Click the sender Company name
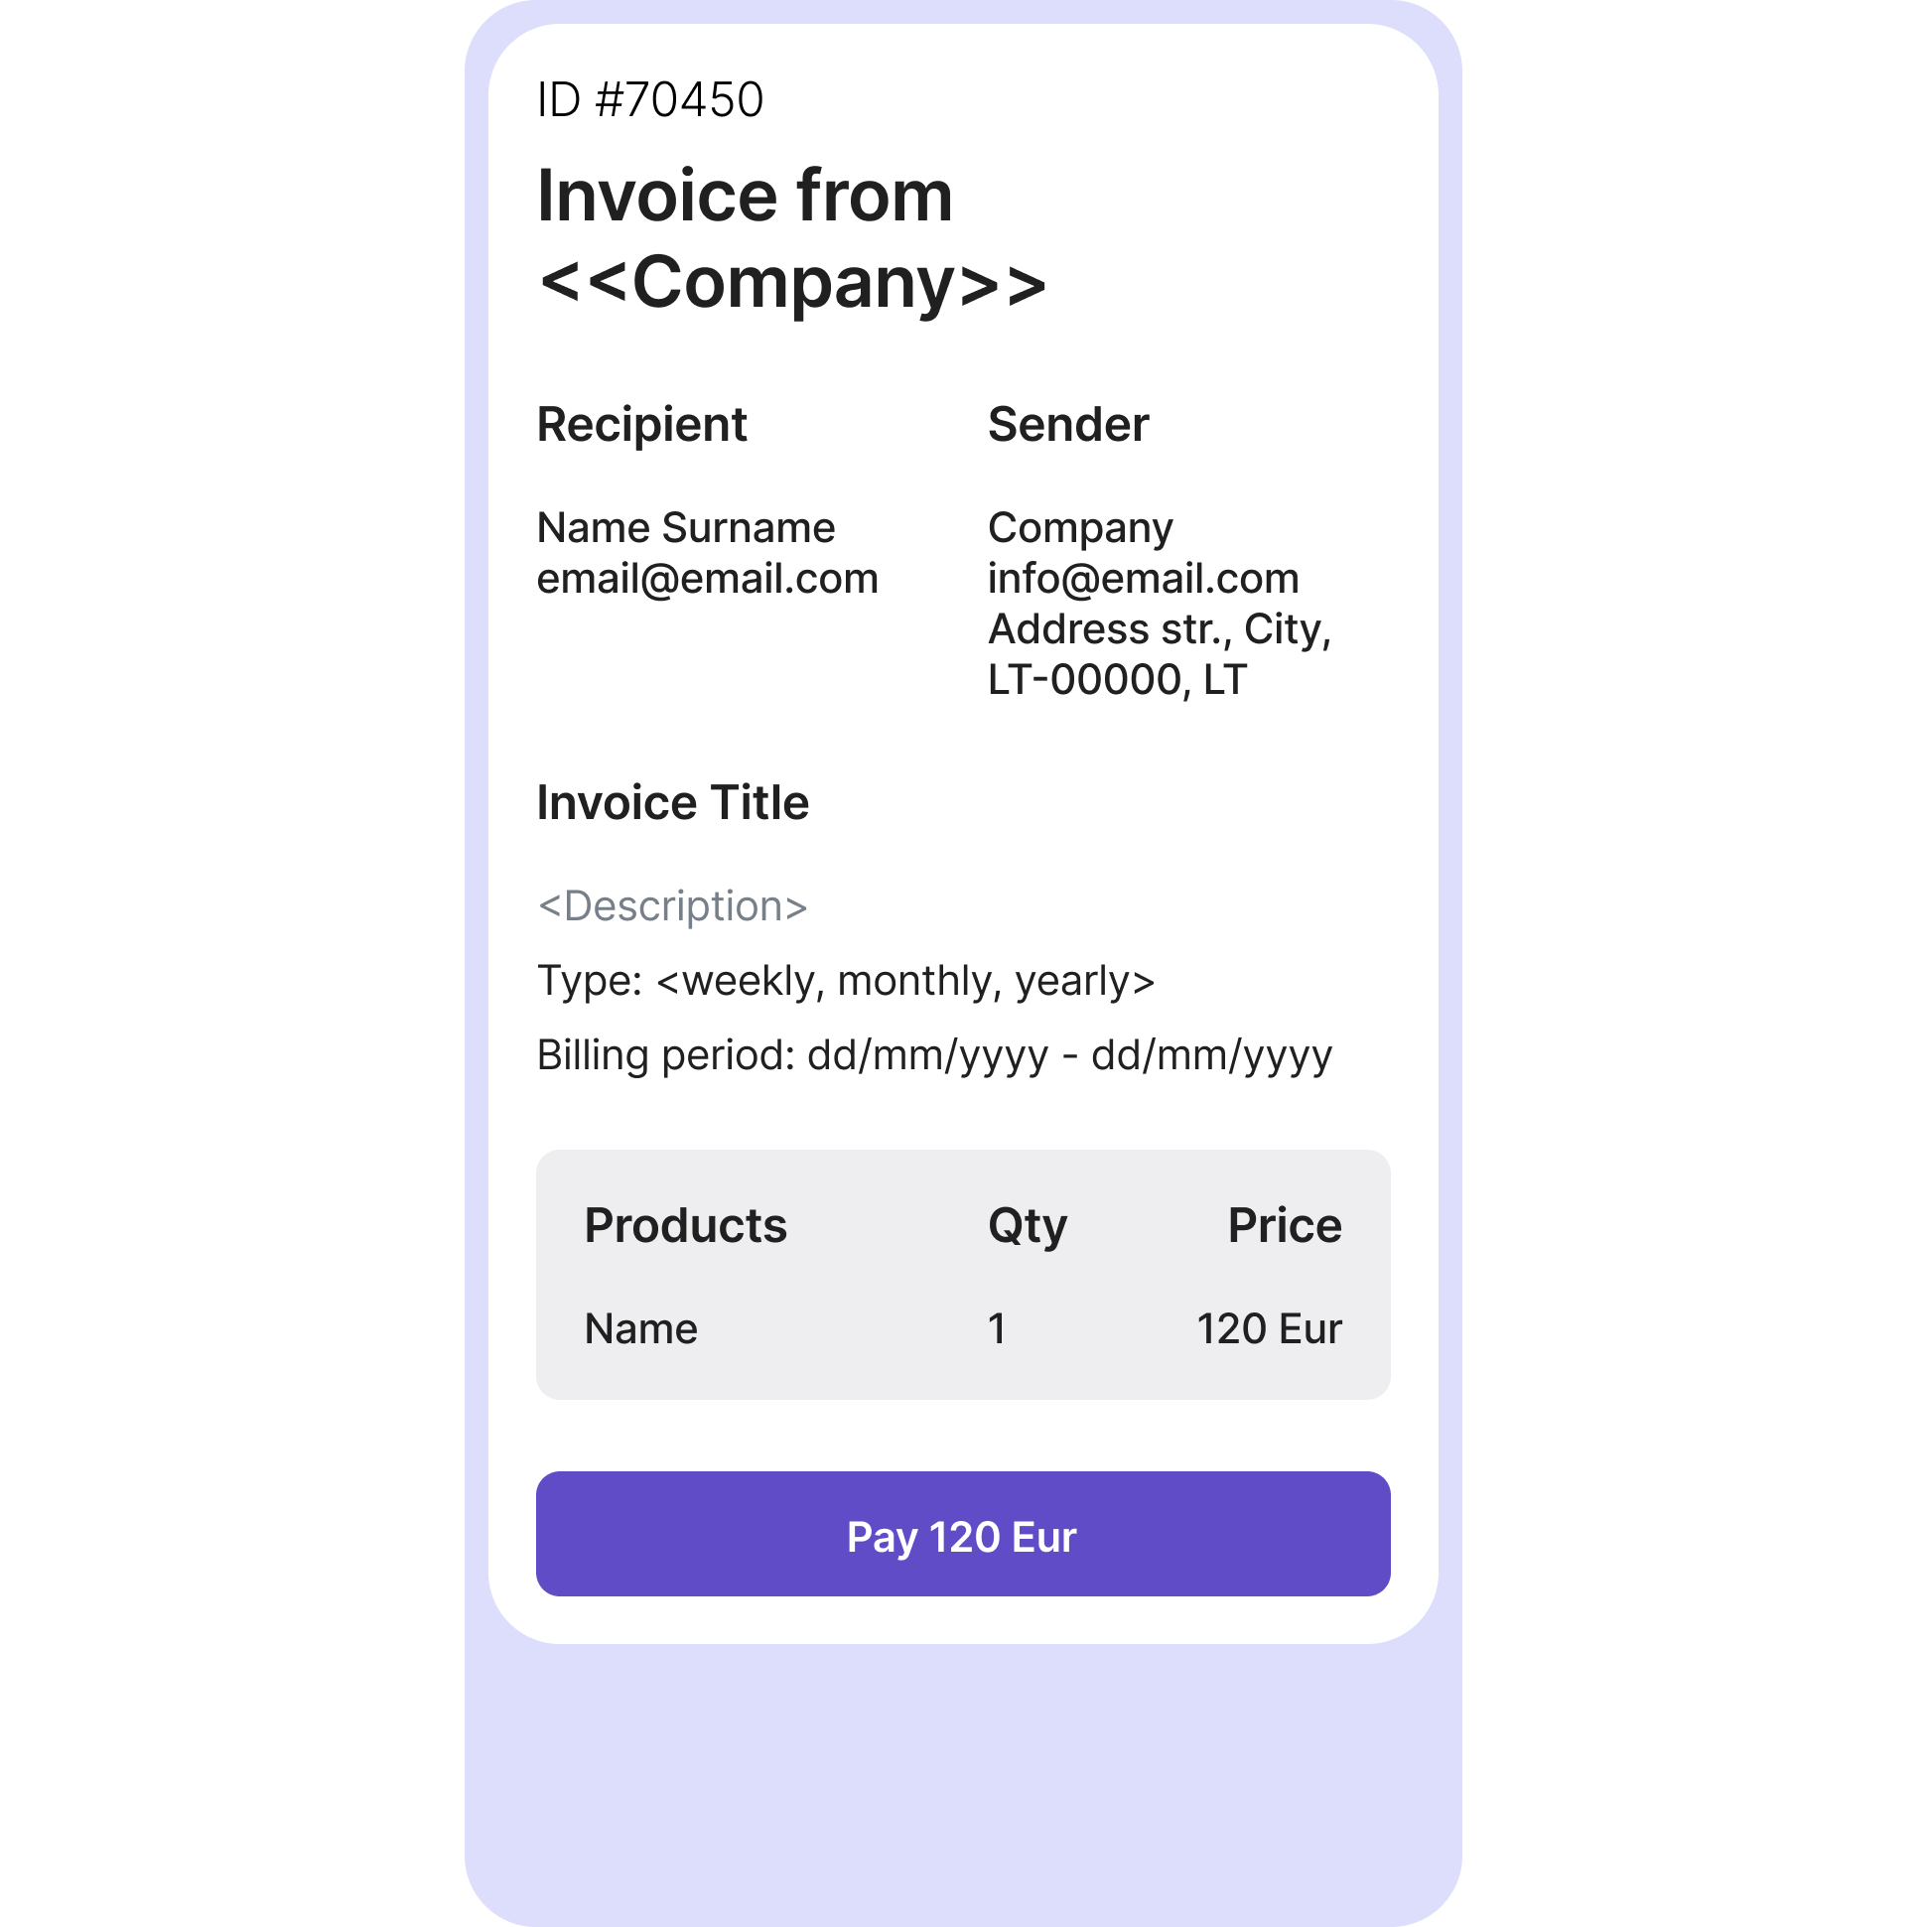The width and height of the screenshot is (1927, 1927). tap(1080, 527)
